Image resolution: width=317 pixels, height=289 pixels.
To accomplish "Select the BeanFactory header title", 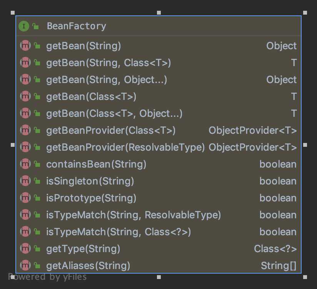I will tap(77, 26).
